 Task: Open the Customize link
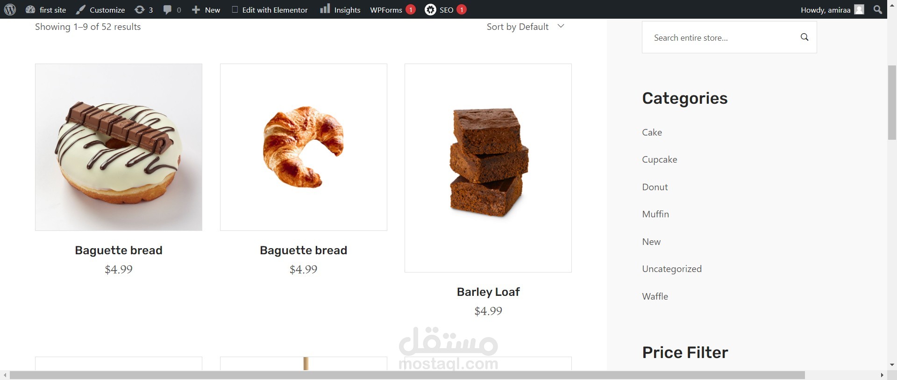tap(100, 10)
